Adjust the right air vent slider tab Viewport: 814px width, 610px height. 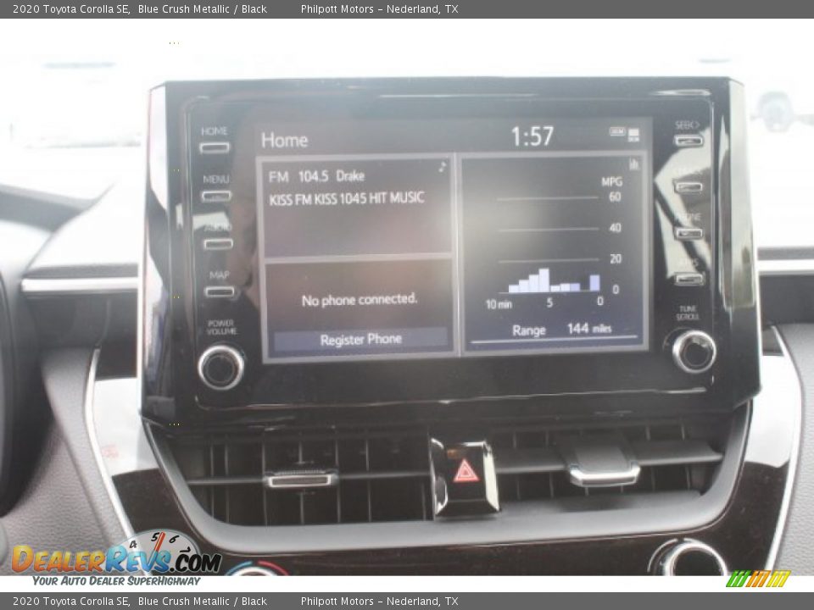point(603,472)
